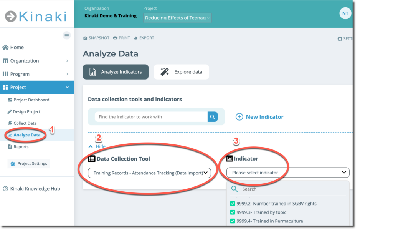
Task: Collapse the Project submenu chevron
Action: pyautogui.click(x=67, y=87)
